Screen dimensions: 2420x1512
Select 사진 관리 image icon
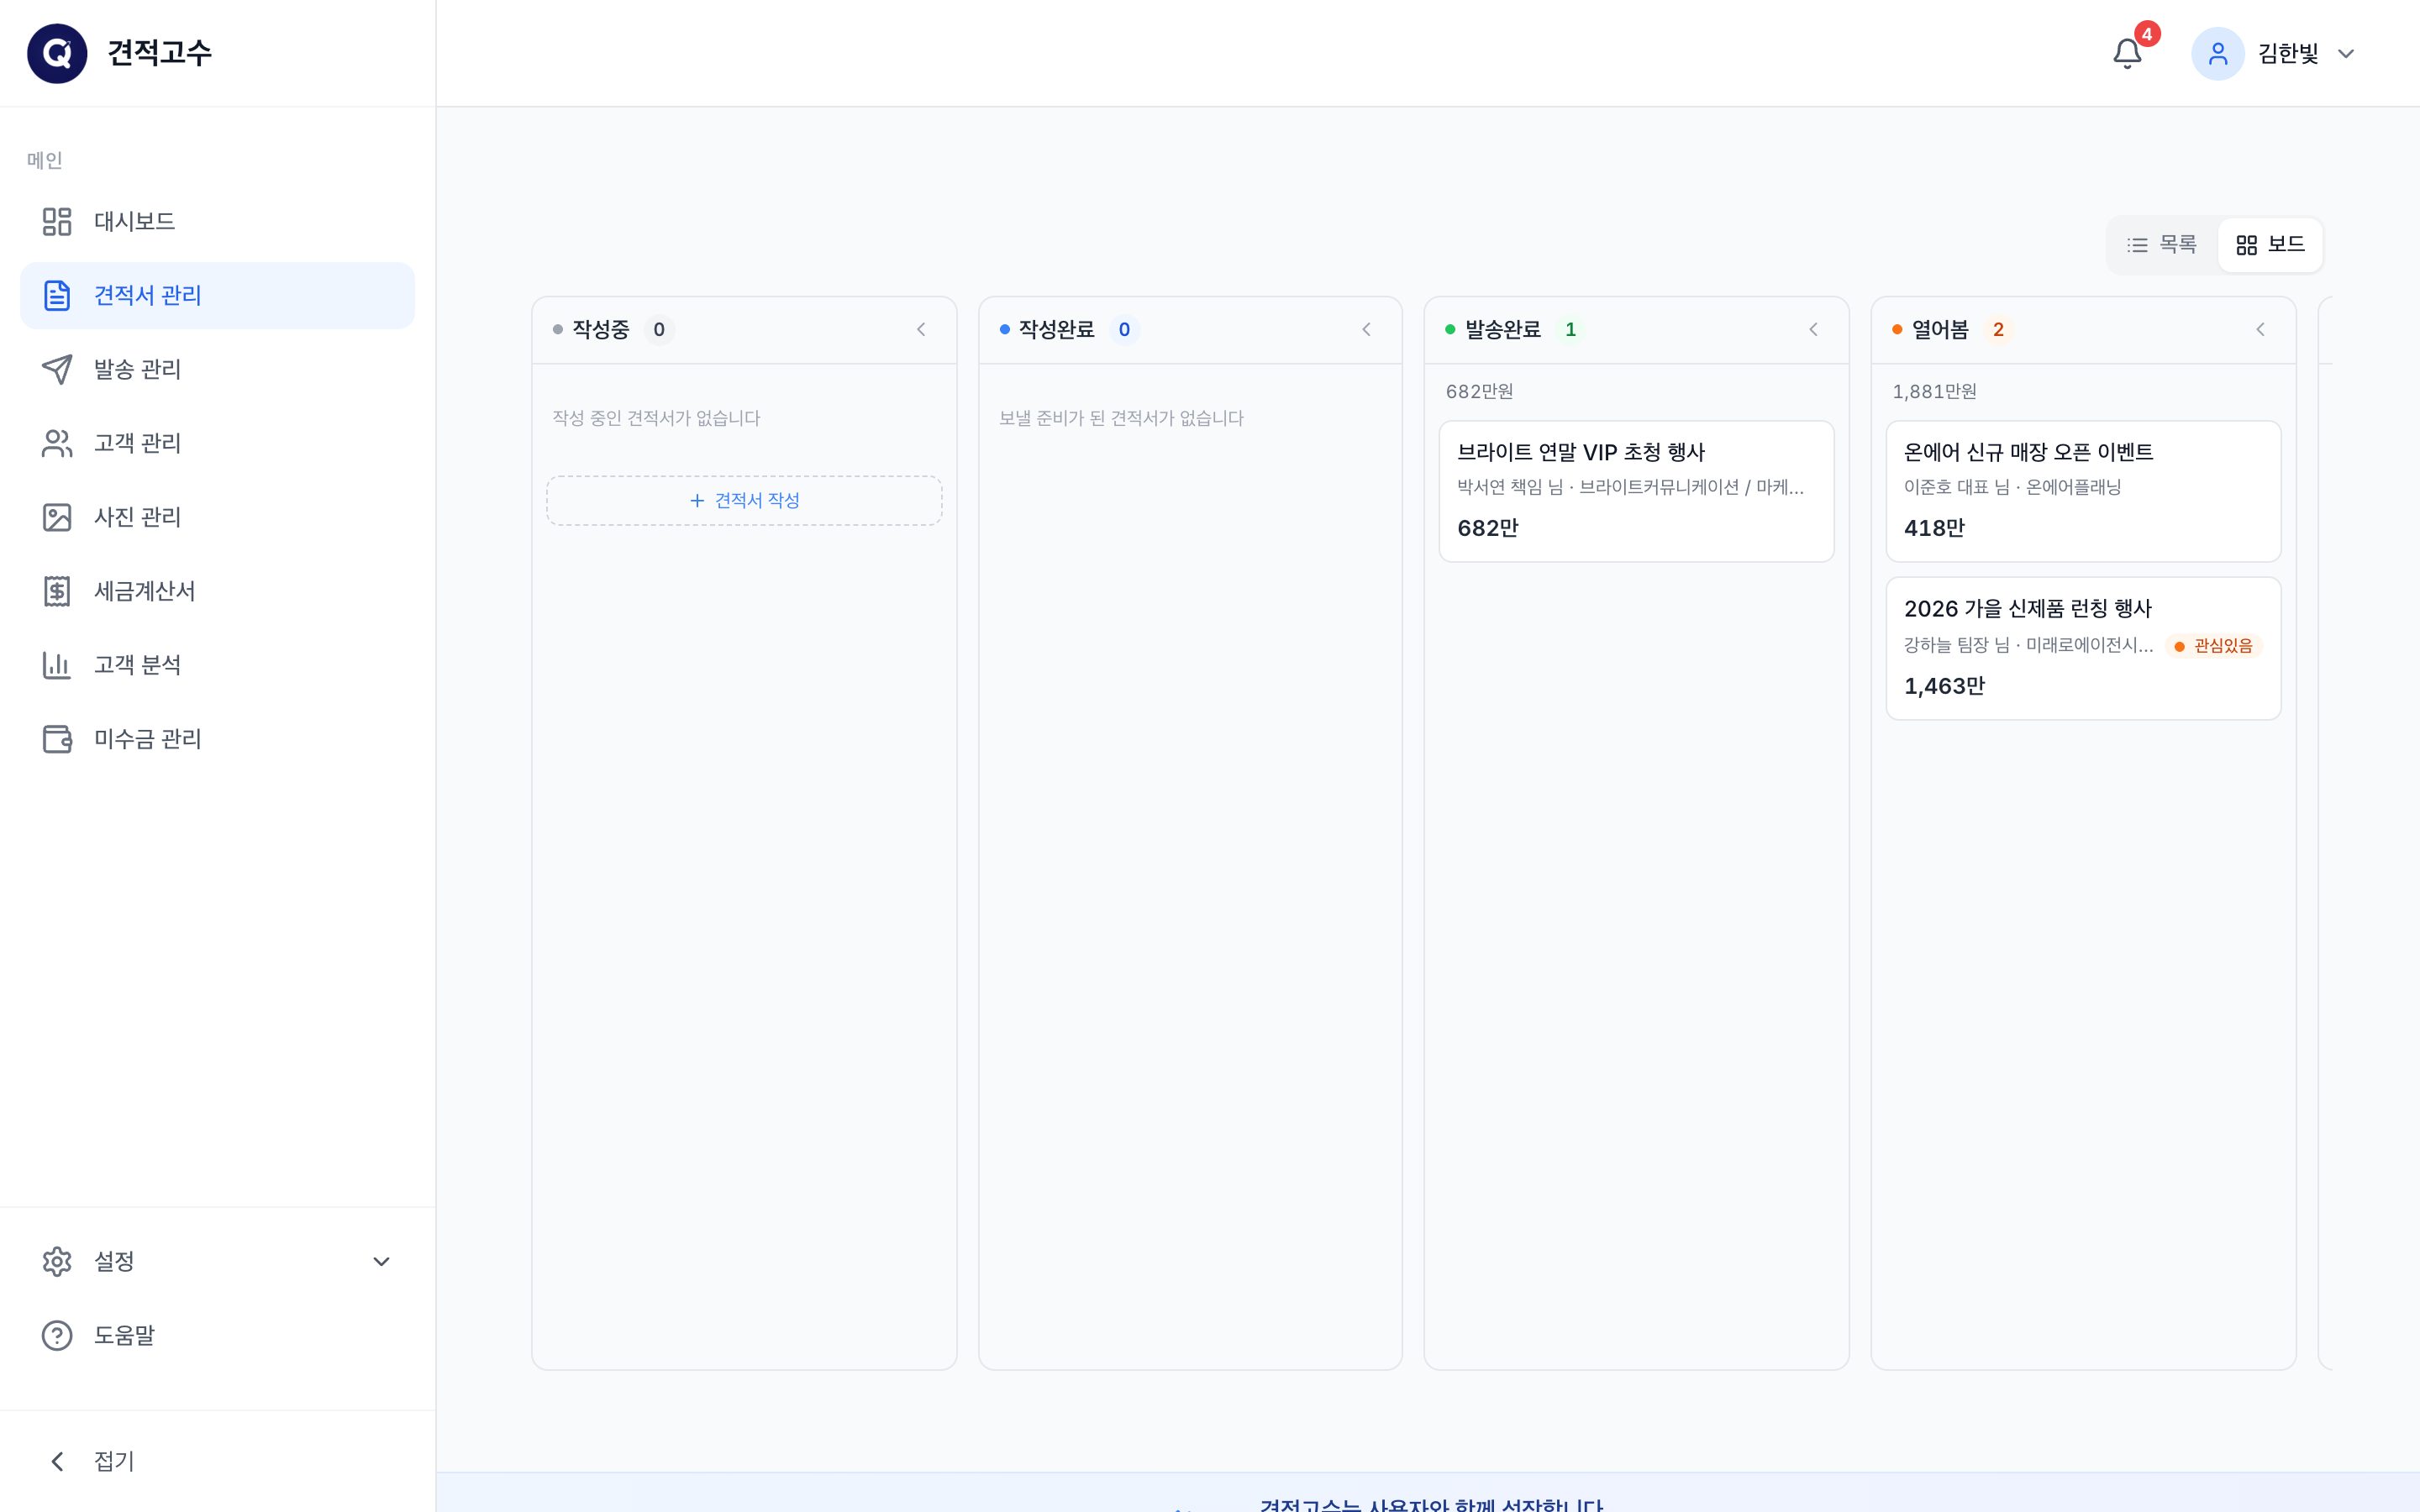click(x=57, y=517)
